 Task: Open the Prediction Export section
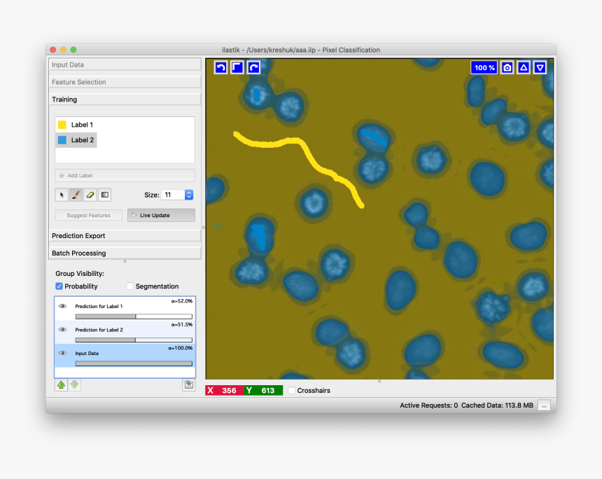(x=125, y=236)
